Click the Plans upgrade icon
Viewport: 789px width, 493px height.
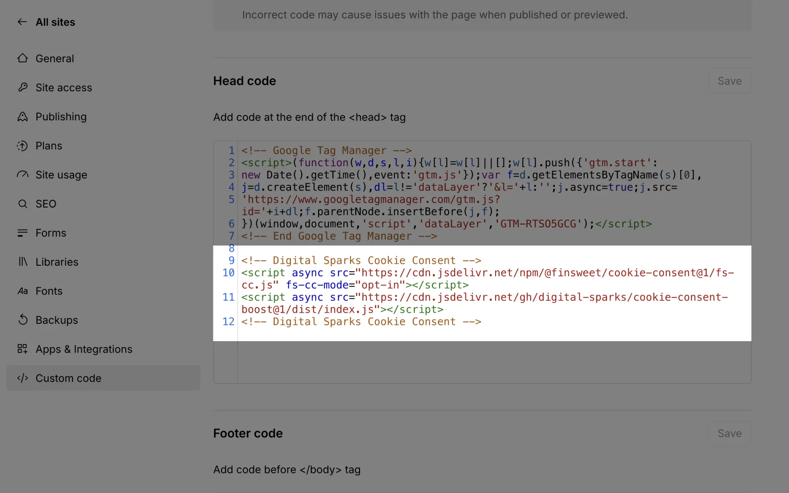[23, 145]
